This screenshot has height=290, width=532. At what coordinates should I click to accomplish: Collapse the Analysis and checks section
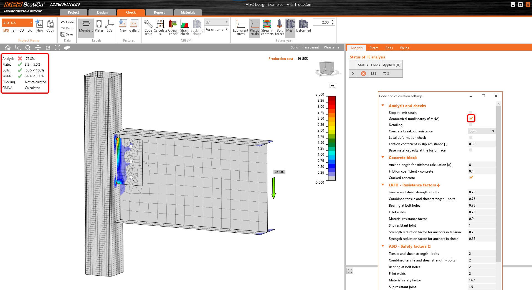tap(383, 106)
